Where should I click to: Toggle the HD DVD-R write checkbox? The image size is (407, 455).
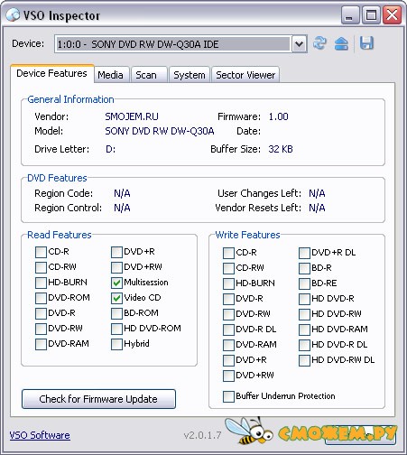click(x=304, y=299)
